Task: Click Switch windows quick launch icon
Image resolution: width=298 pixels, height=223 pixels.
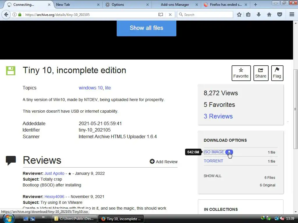Action: point(33,219)
